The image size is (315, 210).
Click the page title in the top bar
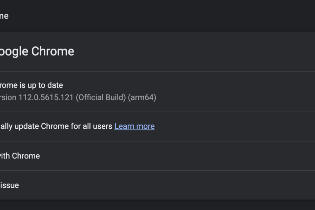coord(4,16)
